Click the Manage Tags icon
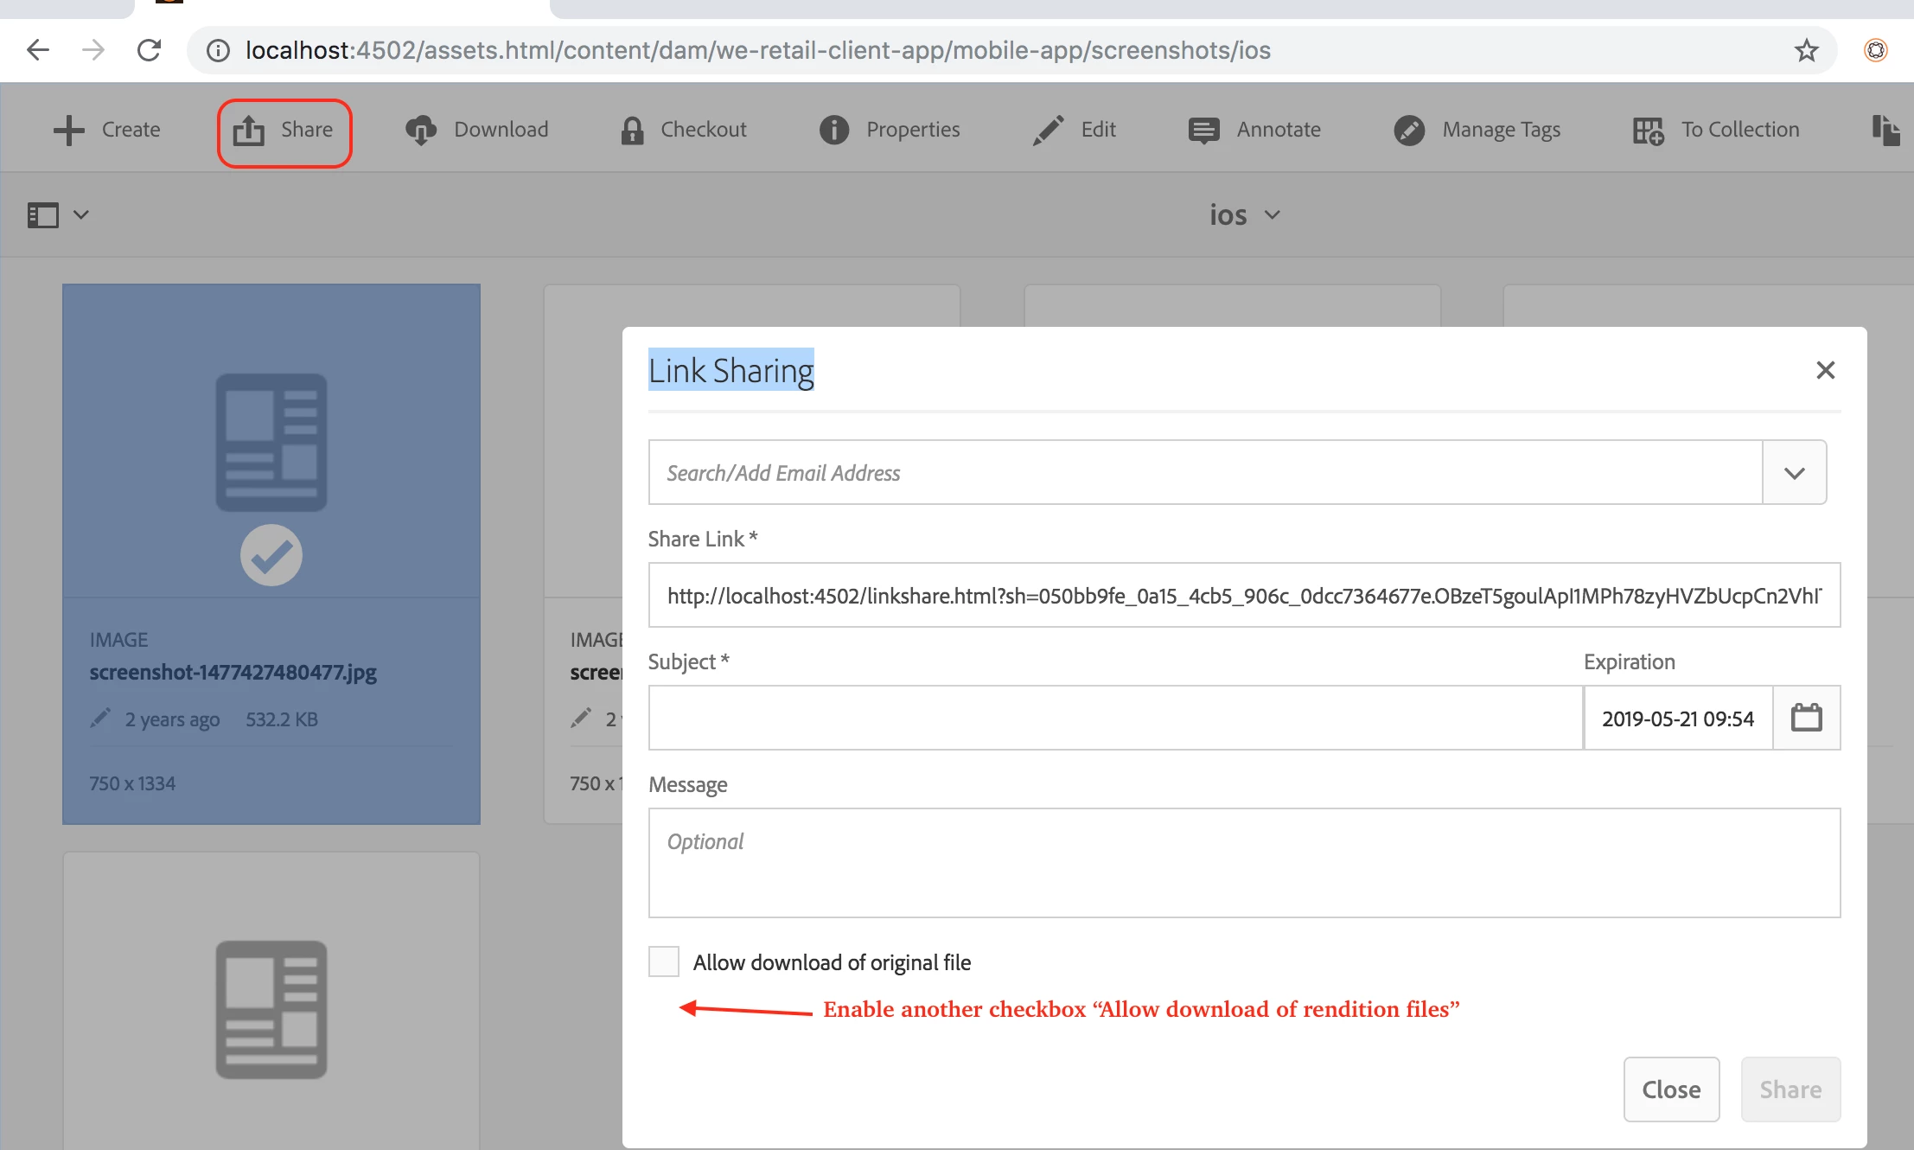The height and width of the screenshot is (1150, 1914). pos(1409,131)
